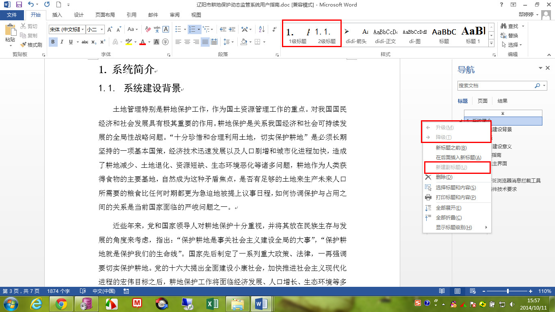Decrease paragraph indent

[223, 29]
